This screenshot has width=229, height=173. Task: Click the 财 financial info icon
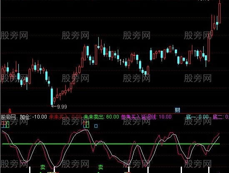coord(177,110)
